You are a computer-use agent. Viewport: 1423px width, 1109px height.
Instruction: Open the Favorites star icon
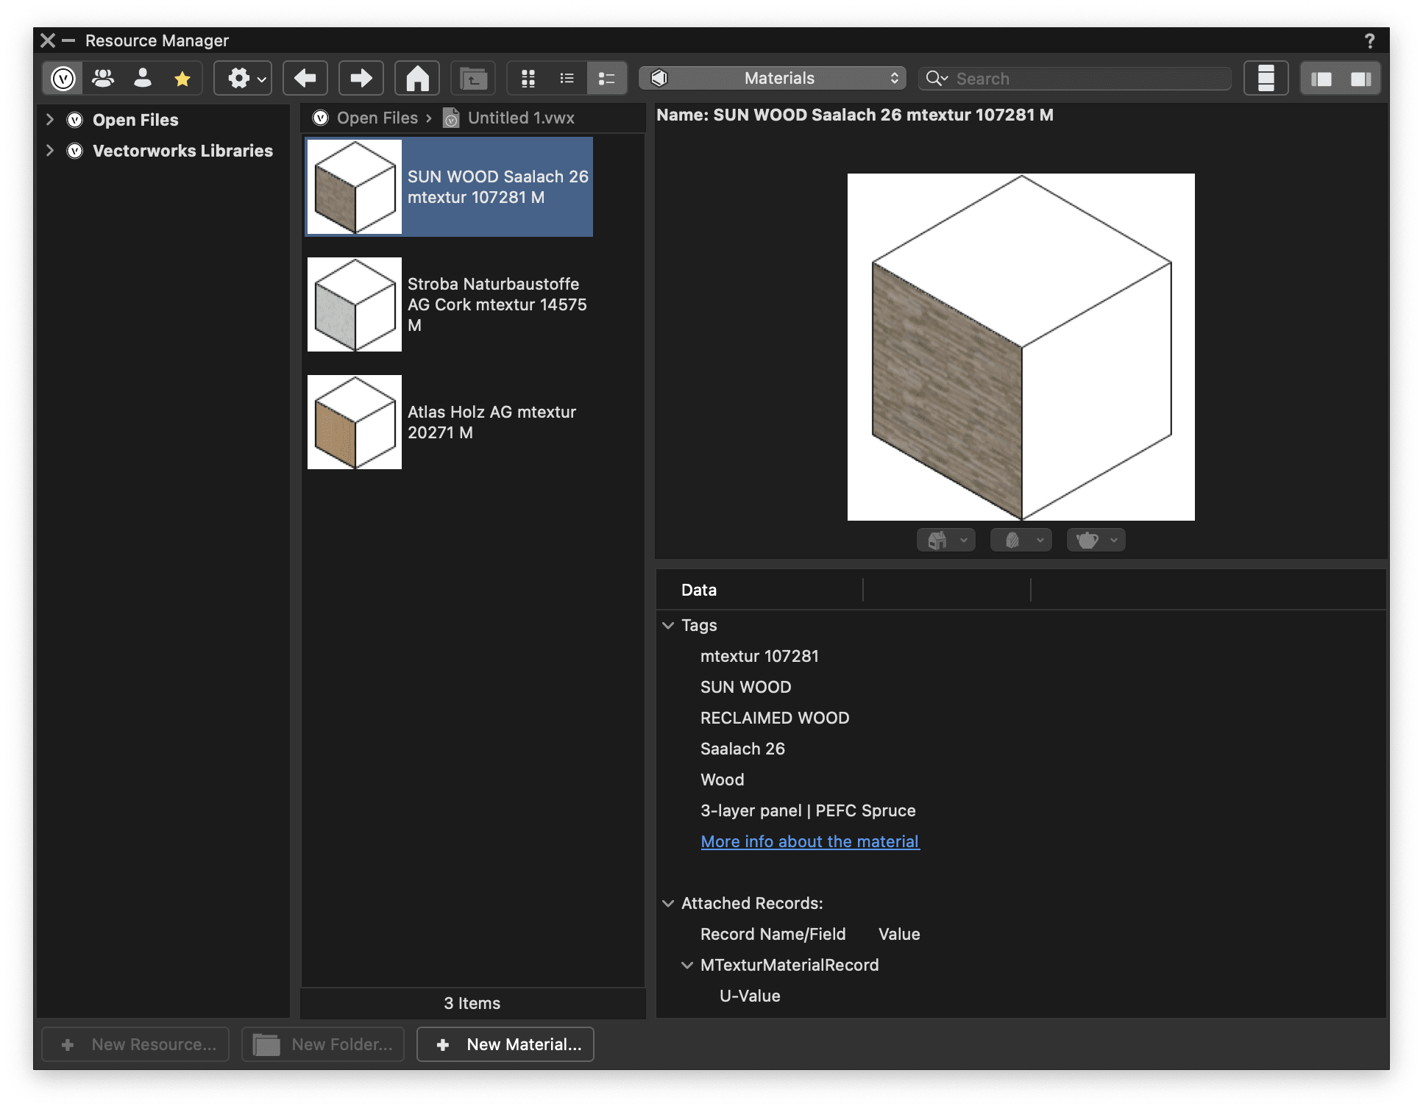click(181, 77)
